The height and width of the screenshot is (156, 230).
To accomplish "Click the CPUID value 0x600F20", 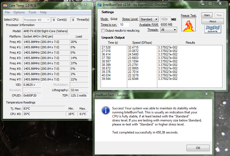I will [x=32, y=95].
